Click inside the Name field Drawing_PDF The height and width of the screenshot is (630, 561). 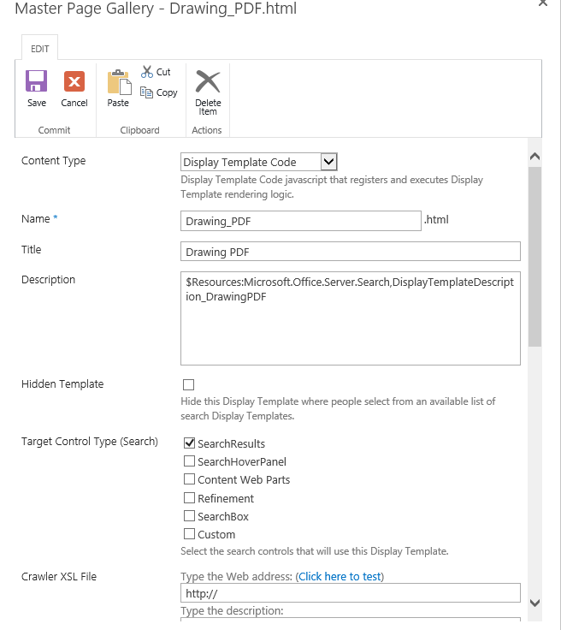[300, 221]
